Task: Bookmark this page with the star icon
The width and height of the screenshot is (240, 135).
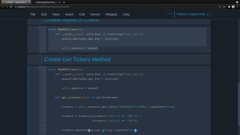Action: coord(224,7)
